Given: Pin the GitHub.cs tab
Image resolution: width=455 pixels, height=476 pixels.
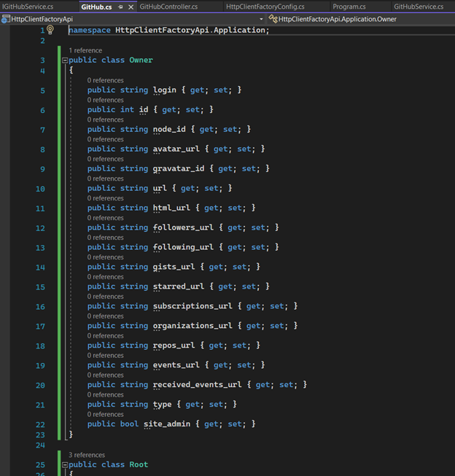Looking at the screenshot, I should (x=120, y=7).
